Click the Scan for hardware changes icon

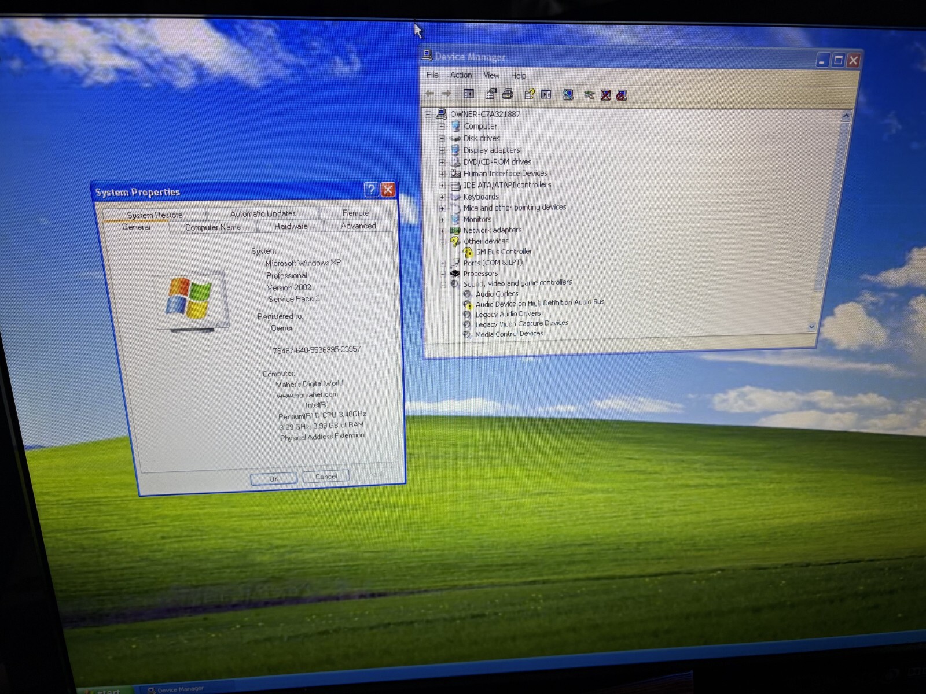click(568, 95)
